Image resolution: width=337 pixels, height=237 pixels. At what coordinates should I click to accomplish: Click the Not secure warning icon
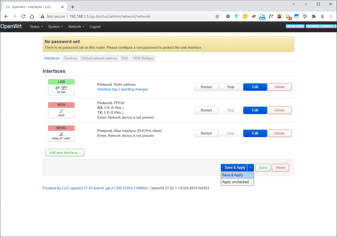pos(42,16)
